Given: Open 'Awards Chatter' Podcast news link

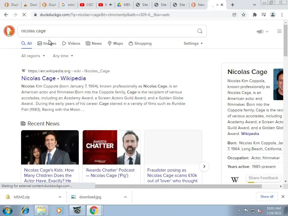Looking at the screenshot, I should [110, 173].
